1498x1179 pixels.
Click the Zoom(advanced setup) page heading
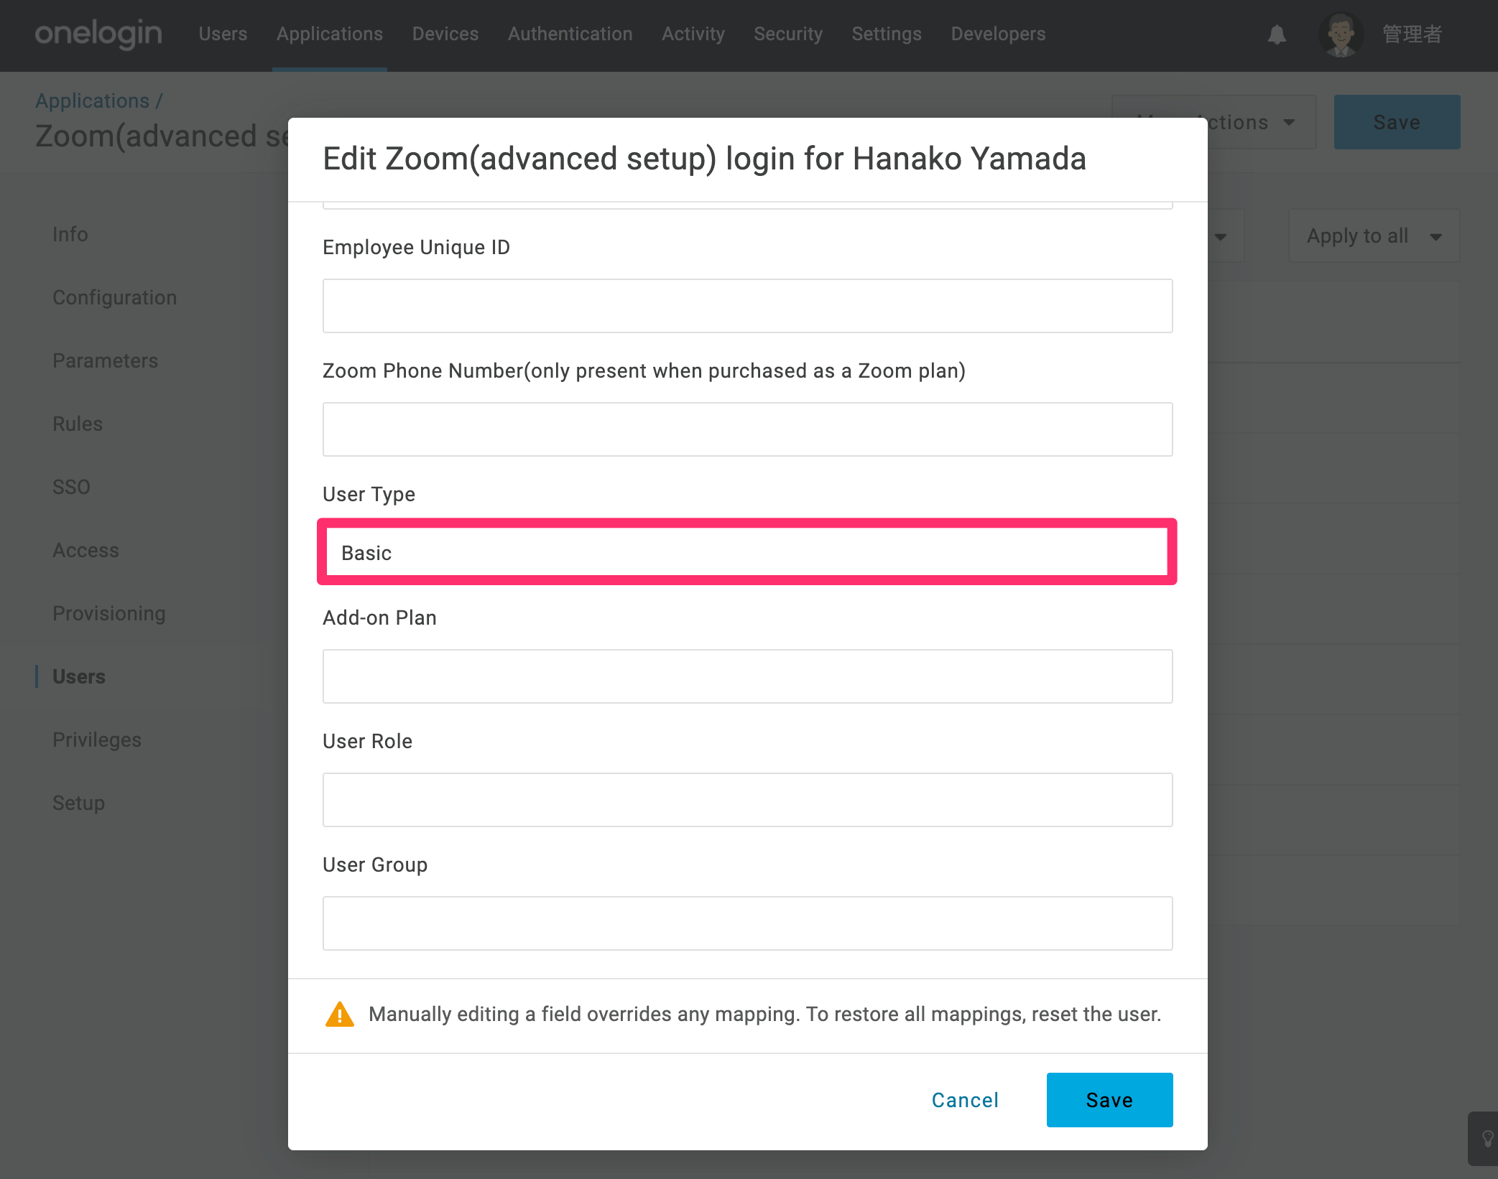click(x=162, y=136)
